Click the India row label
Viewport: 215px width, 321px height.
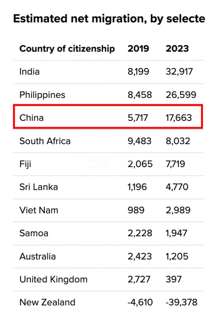30,72
